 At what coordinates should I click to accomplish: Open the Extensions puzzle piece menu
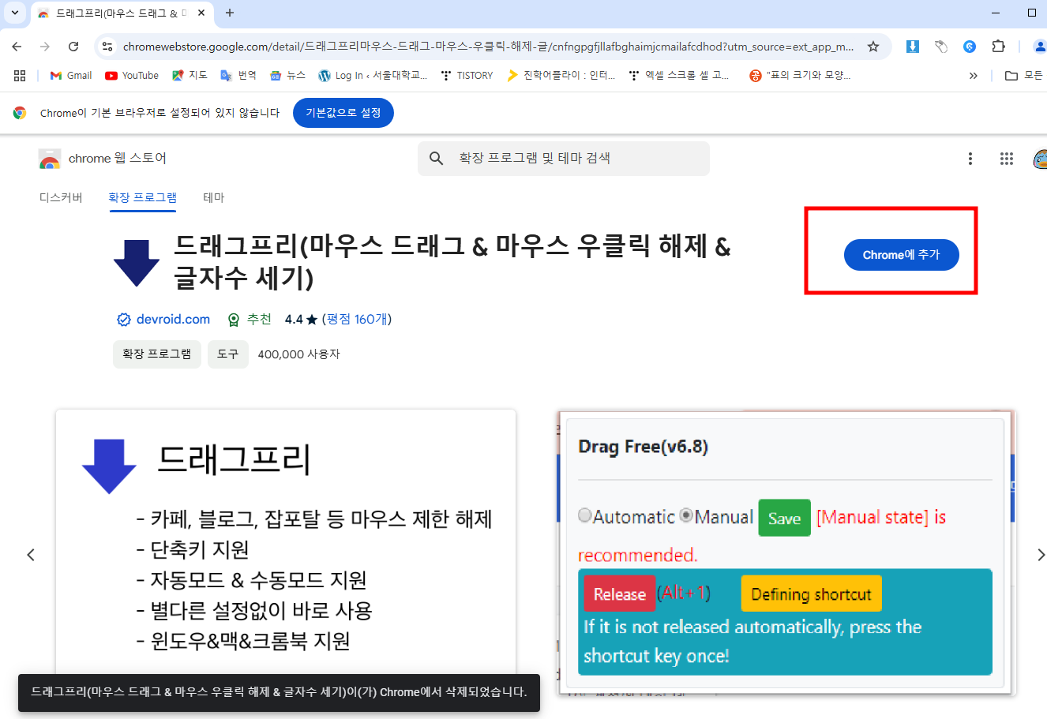pos(998,47)
